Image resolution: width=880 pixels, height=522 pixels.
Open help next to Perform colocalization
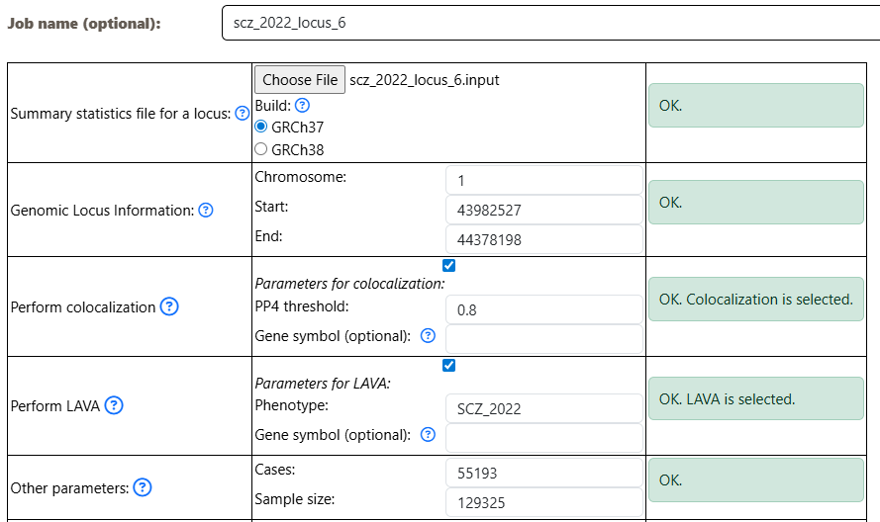[169, 306]
